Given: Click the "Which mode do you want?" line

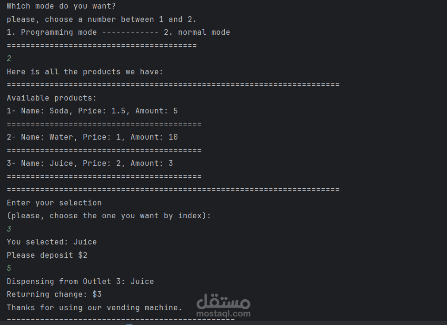Looking at the screenshot, I should pos(61,6).
